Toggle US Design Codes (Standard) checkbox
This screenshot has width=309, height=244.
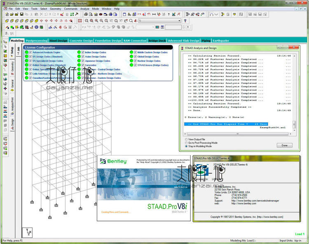pos(30,56)
